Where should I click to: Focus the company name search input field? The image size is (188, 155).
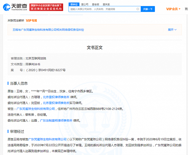tap(102, 9)
